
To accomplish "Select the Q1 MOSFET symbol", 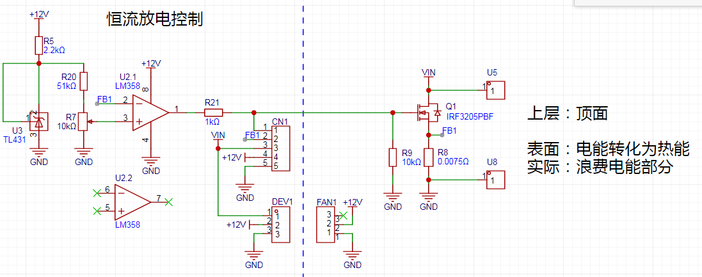I will [427, 113].
